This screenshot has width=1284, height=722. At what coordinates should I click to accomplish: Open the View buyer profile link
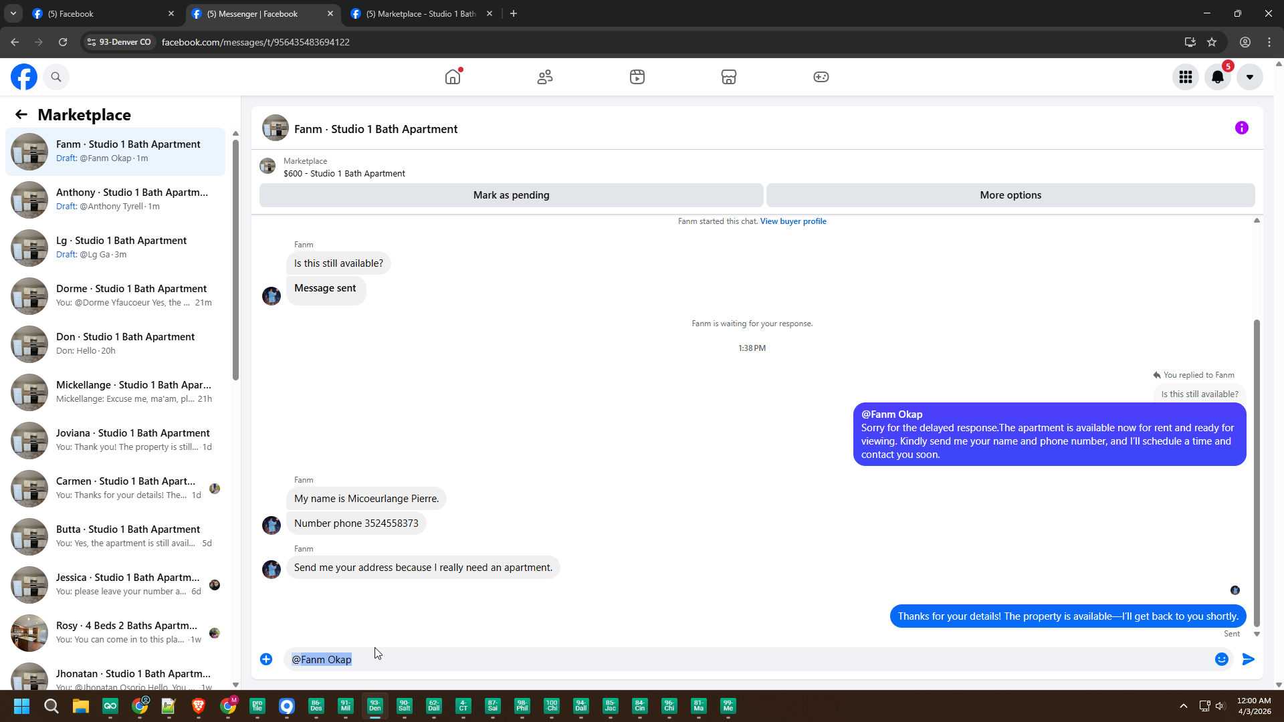pyautogui.click(x=793, y=221)
